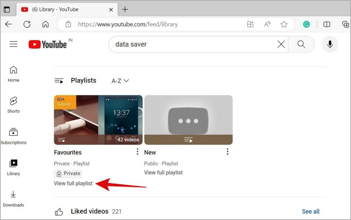View full playlist under New

point(164,173)
